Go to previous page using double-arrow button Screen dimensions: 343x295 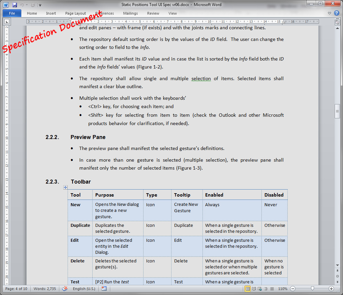pos(337,270)
